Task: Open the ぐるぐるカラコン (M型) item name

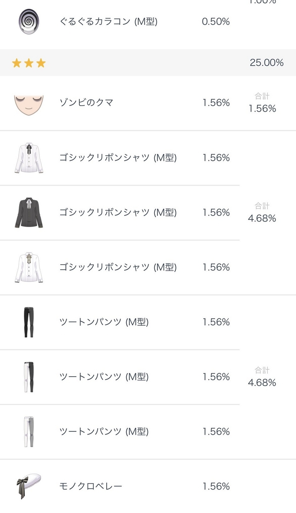Action: (x=108, y=21)
